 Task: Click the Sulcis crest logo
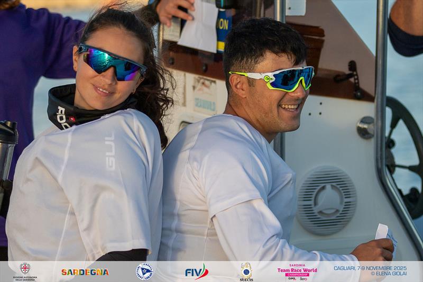pos(246,272)
